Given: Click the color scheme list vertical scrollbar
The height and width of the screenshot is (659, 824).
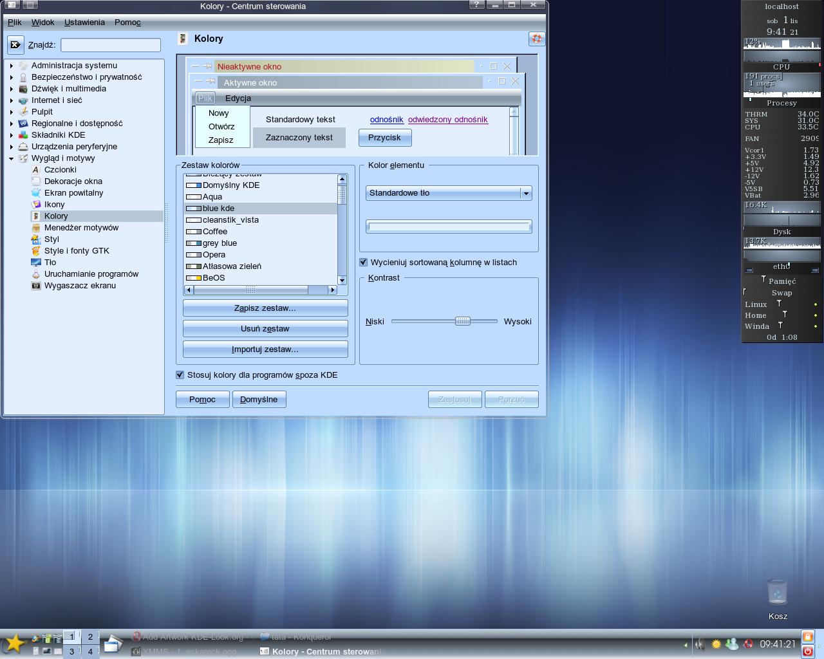Looking at the screenshot, I should [342, 229].
